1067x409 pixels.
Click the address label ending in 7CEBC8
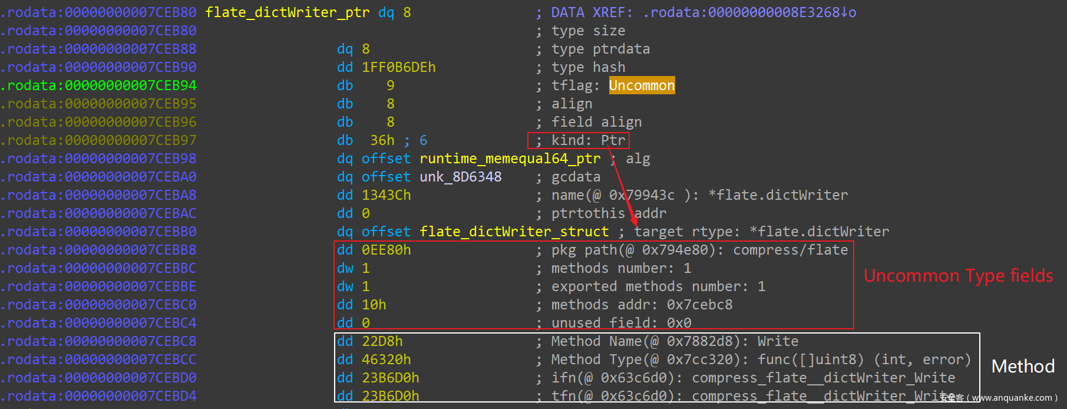pyautogui.click(x=99, y=341)
